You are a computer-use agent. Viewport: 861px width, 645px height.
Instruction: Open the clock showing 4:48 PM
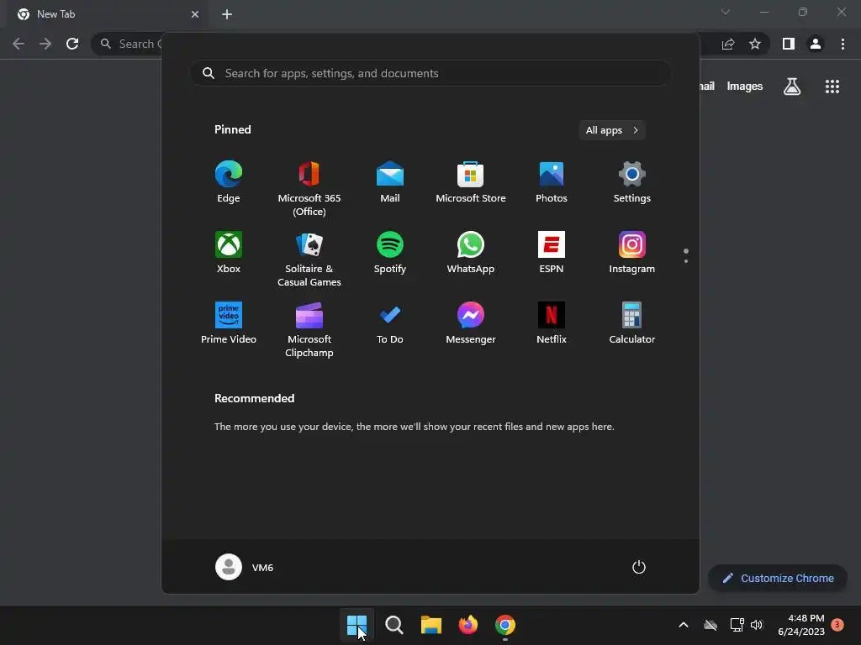click(801, 625)
